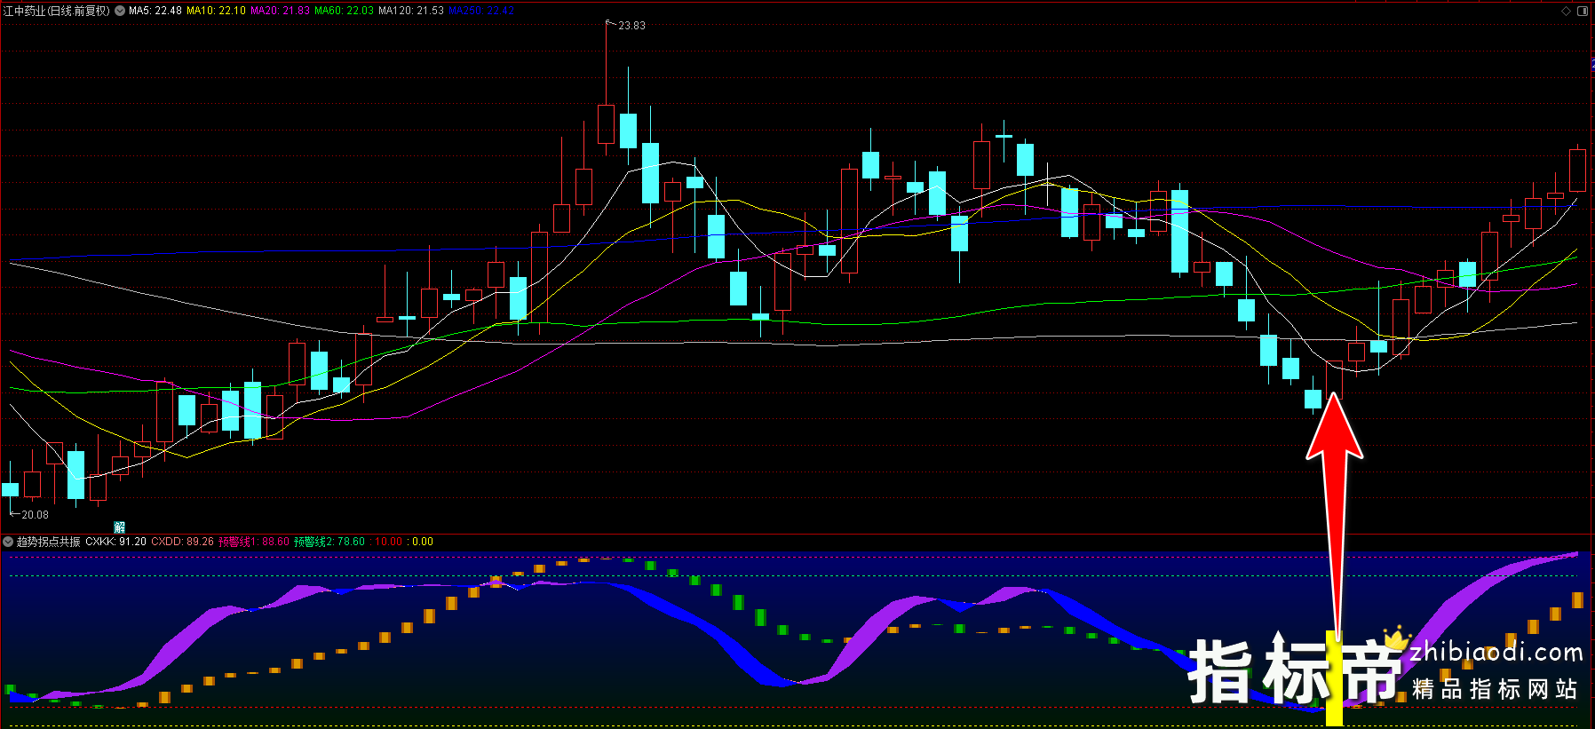The height and width of the screenshot is (729, 1595).
Task: Click the 江中药业(日线.前复权) chart title
Action: 57,11
